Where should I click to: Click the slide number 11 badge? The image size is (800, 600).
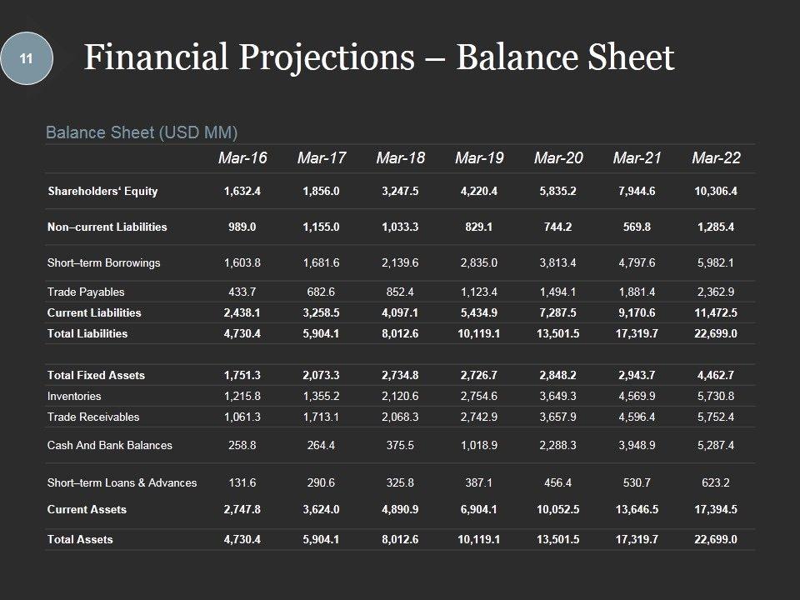[27, 57]
